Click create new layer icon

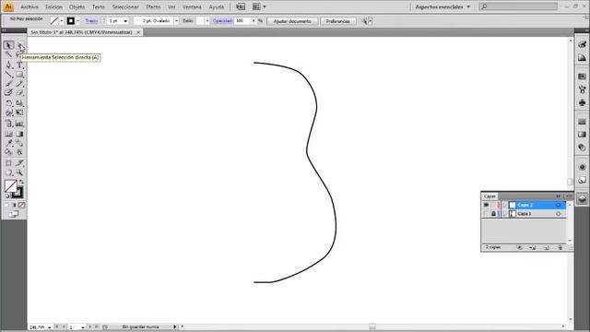(x=547, y=248)
